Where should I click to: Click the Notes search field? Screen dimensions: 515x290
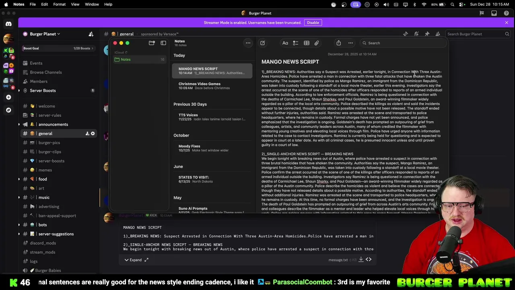coord(402,43)
